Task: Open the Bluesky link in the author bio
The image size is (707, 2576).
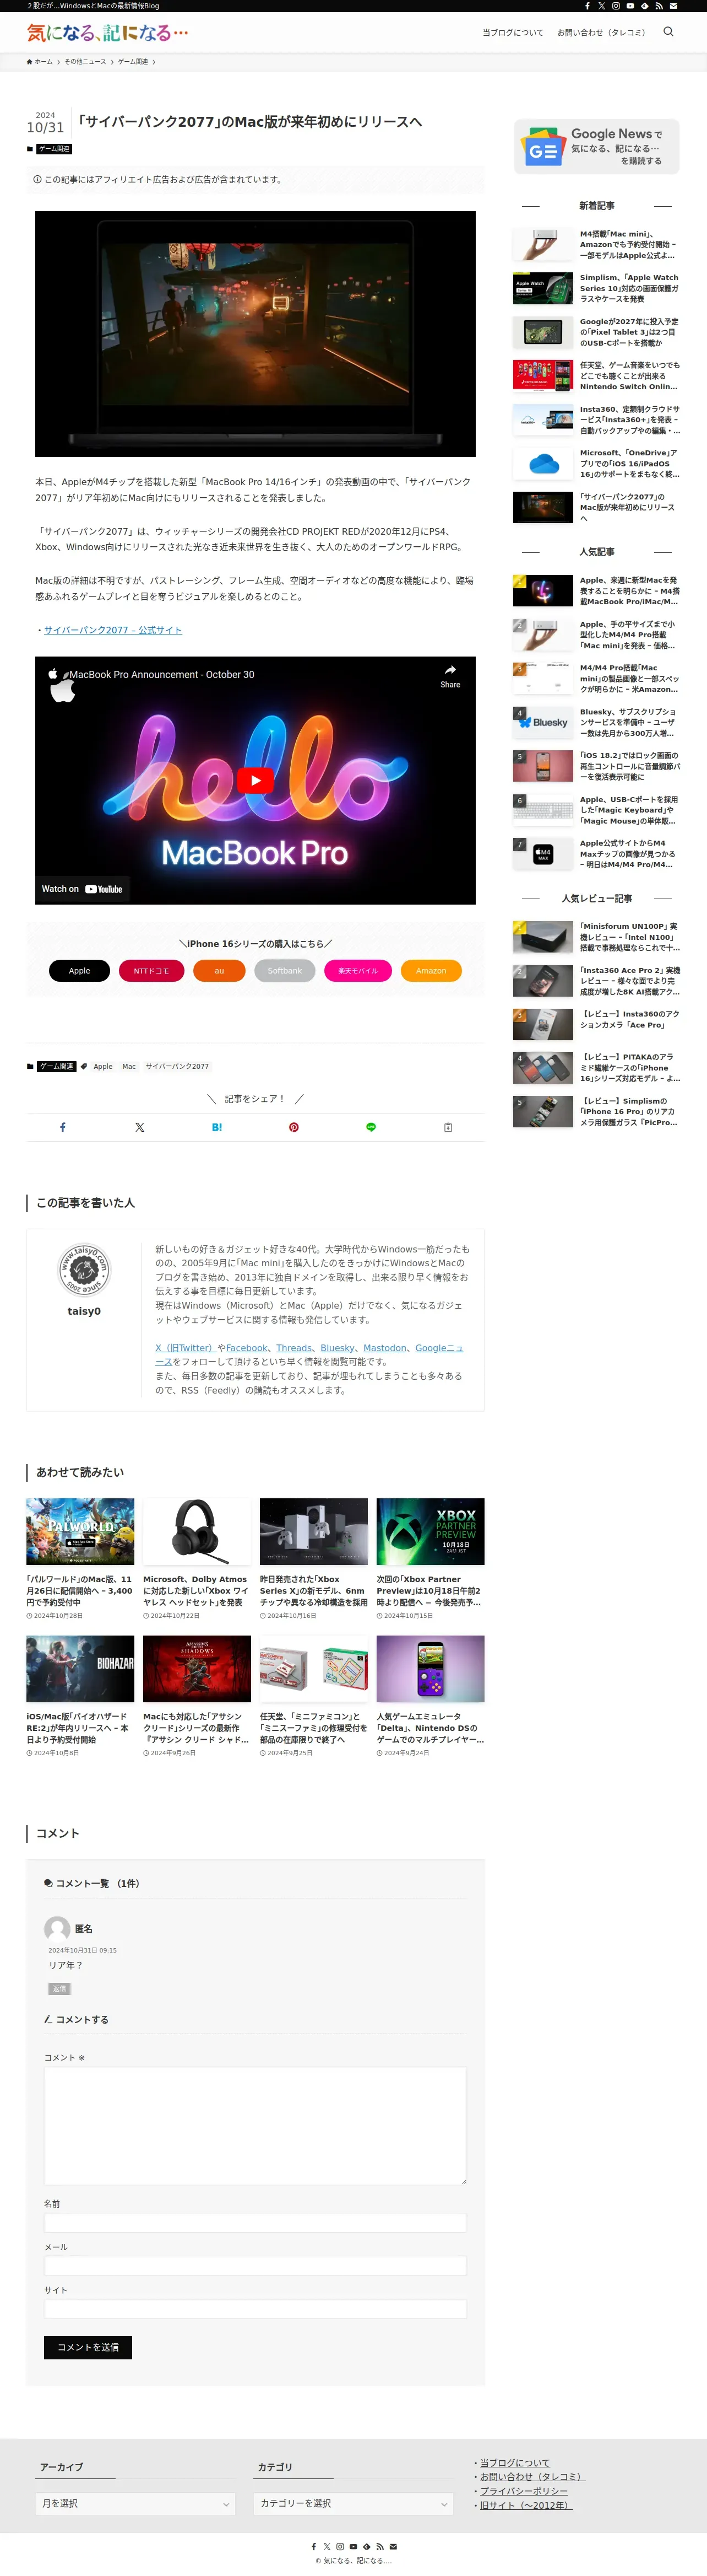Action: pyautogui.click(x=338, y=1348)
